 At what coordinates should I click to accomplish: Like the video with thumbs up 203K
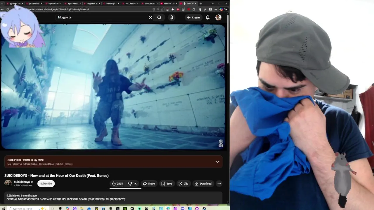[117, 183]
